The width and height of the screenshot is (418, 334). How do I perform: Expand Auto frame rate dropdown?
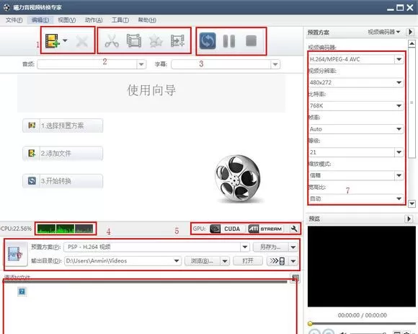coord(399,129)
